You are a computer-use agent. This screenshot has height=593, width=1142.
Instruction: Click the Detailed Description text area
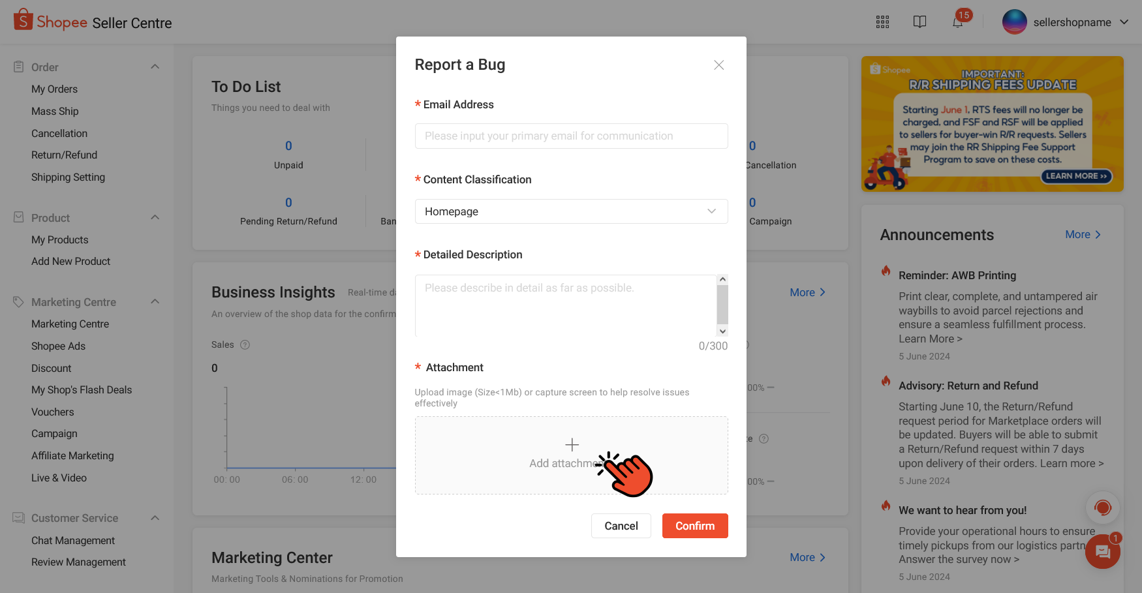pyautogui.click(x=565, y=305)
